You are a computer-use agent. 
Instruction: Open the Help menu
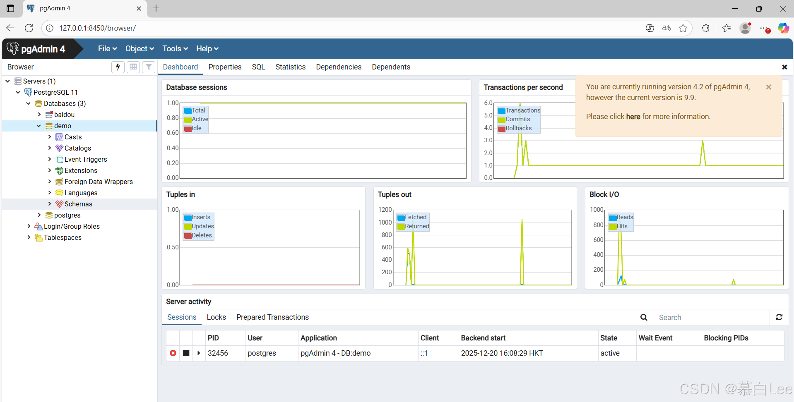click(207, 48)
